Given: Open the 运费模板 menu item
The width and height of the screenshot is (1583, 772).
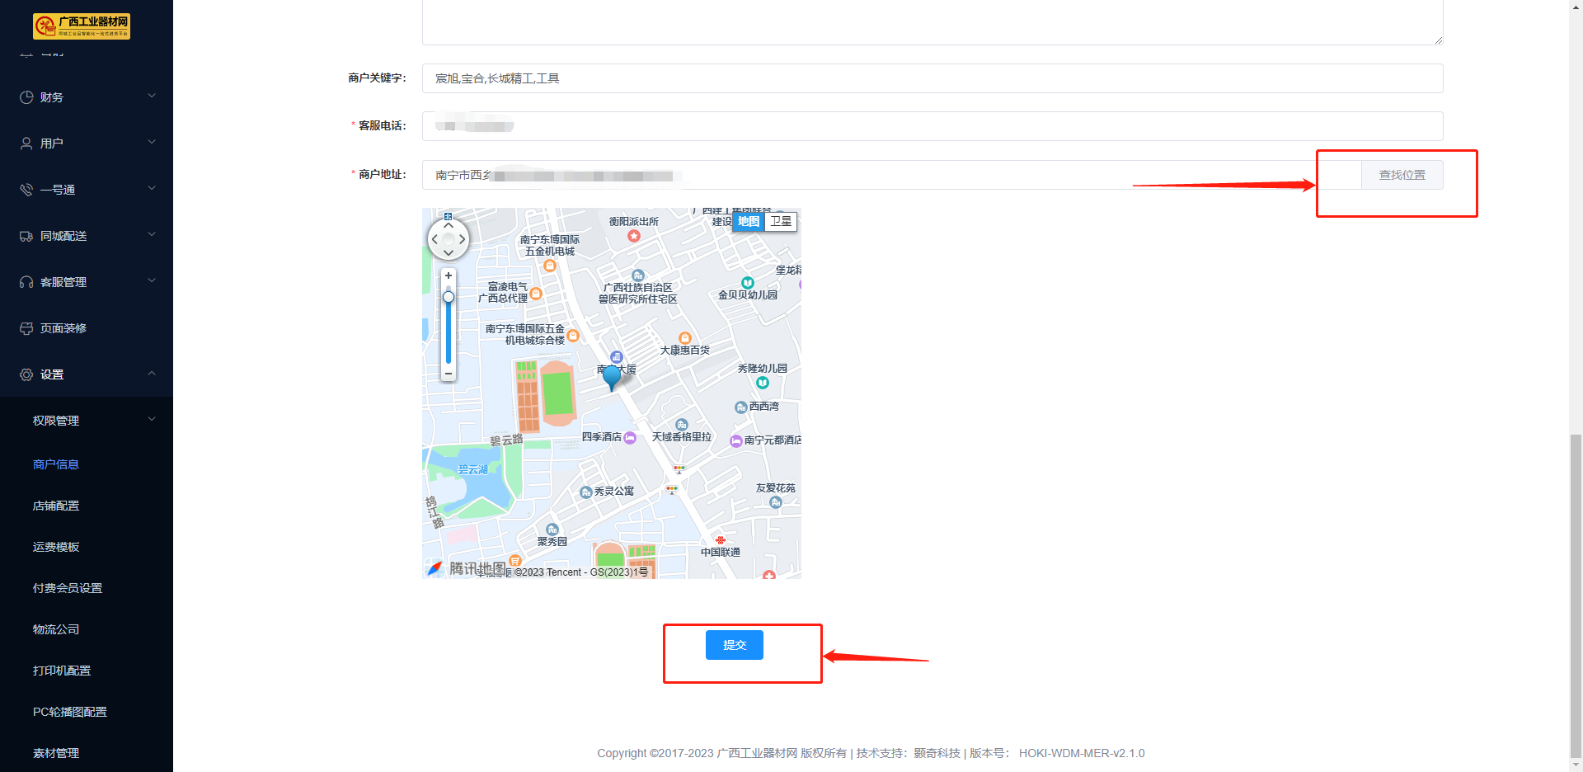Looking at the screenshot, I should pyautogui.click(x=56, y=547).
